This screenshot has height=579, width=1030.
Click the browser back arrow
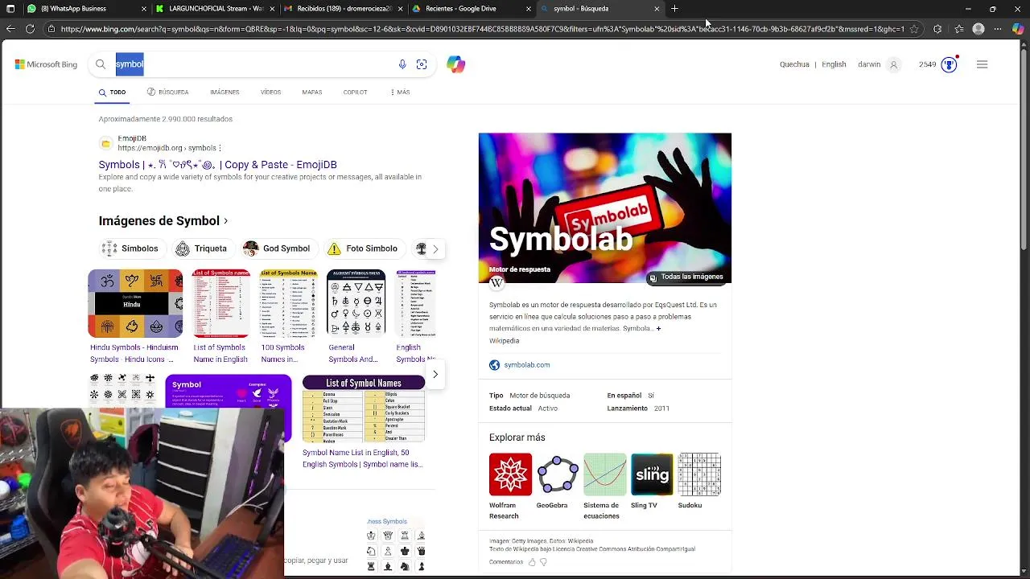click(10, 29)
